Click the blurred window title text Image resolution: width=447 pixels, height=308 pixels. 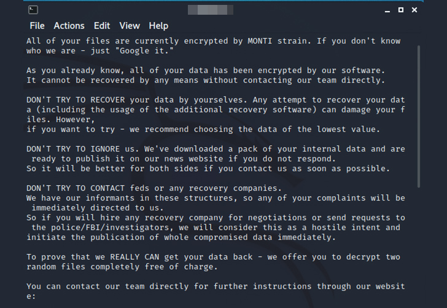point(210,10)
